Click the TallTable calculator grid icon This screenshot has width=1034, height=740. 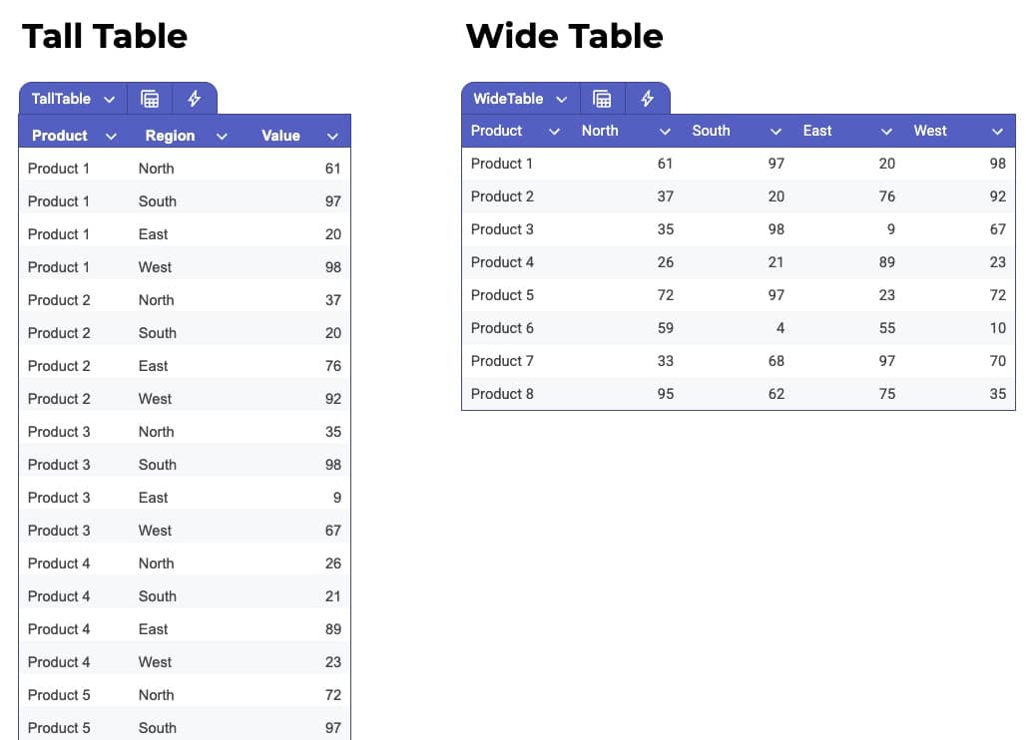[150, 99]
